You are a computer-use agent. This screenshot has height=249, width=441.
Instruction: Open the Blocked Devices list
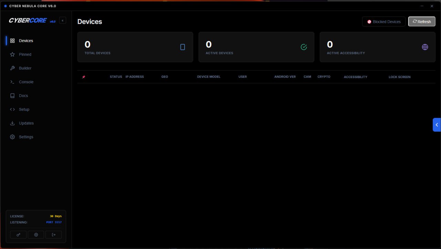click(x=384, y=21)
